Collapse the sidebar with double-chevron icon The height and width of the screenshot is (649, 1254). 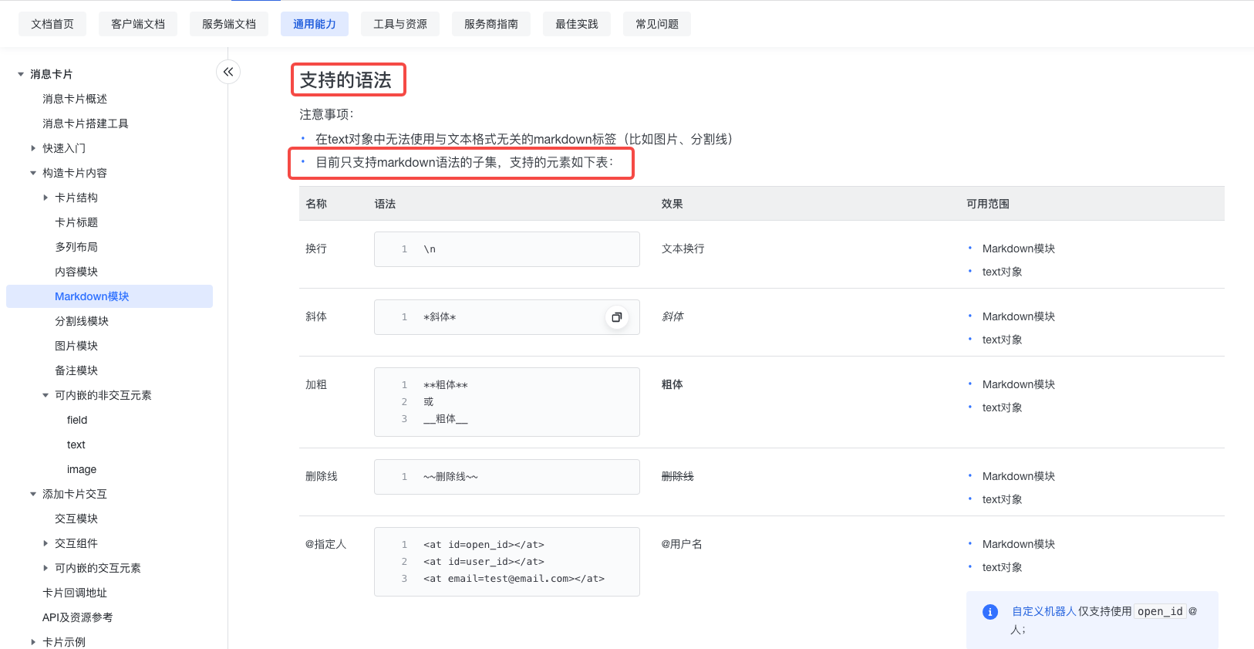click(x=228, y=72)
